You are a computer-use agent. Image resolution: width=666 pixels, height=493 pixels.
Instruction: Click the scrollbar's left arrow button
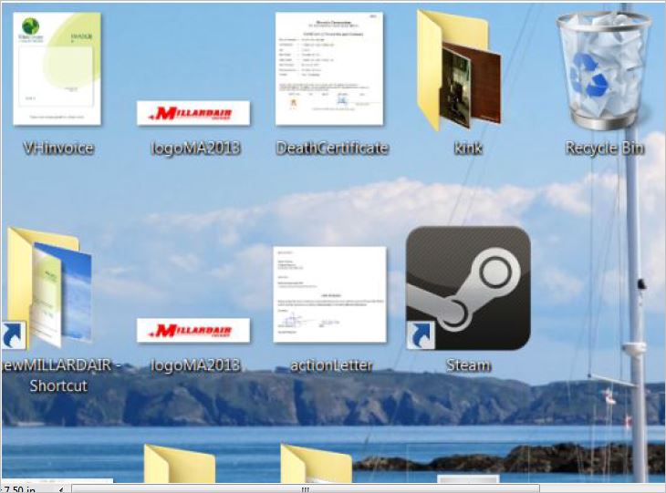pos(63,488)
